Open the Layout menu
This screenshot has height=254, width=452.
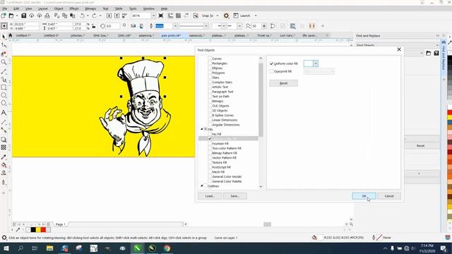[x=42, y=8]
